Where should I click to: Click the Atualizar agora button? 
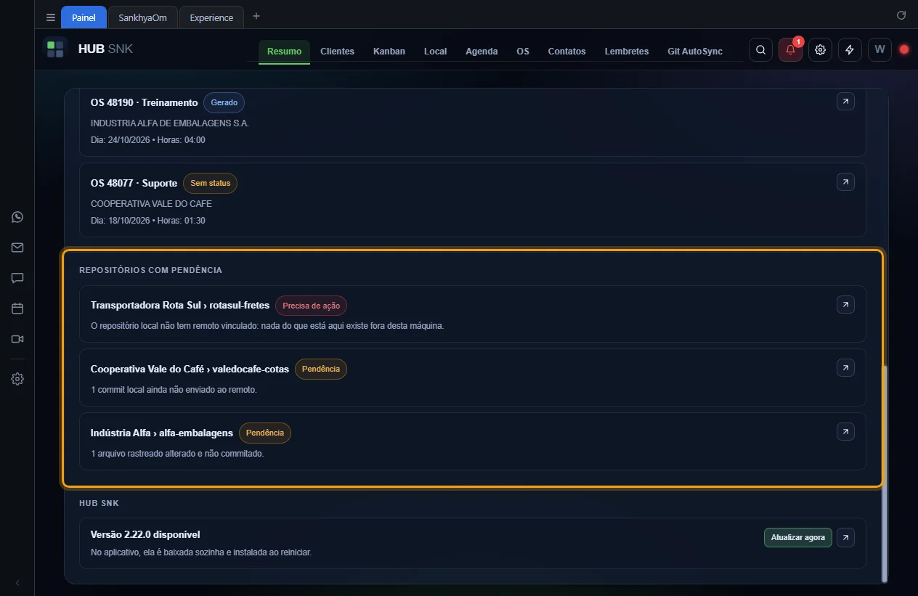click(797, 538)
